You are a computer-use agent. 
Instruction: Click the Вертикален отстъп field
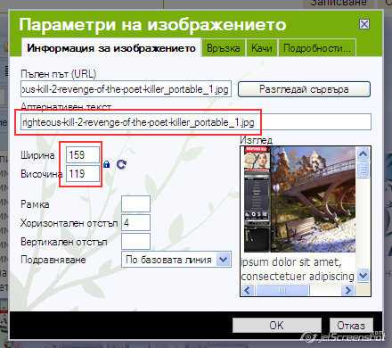[x=135, y=241]
